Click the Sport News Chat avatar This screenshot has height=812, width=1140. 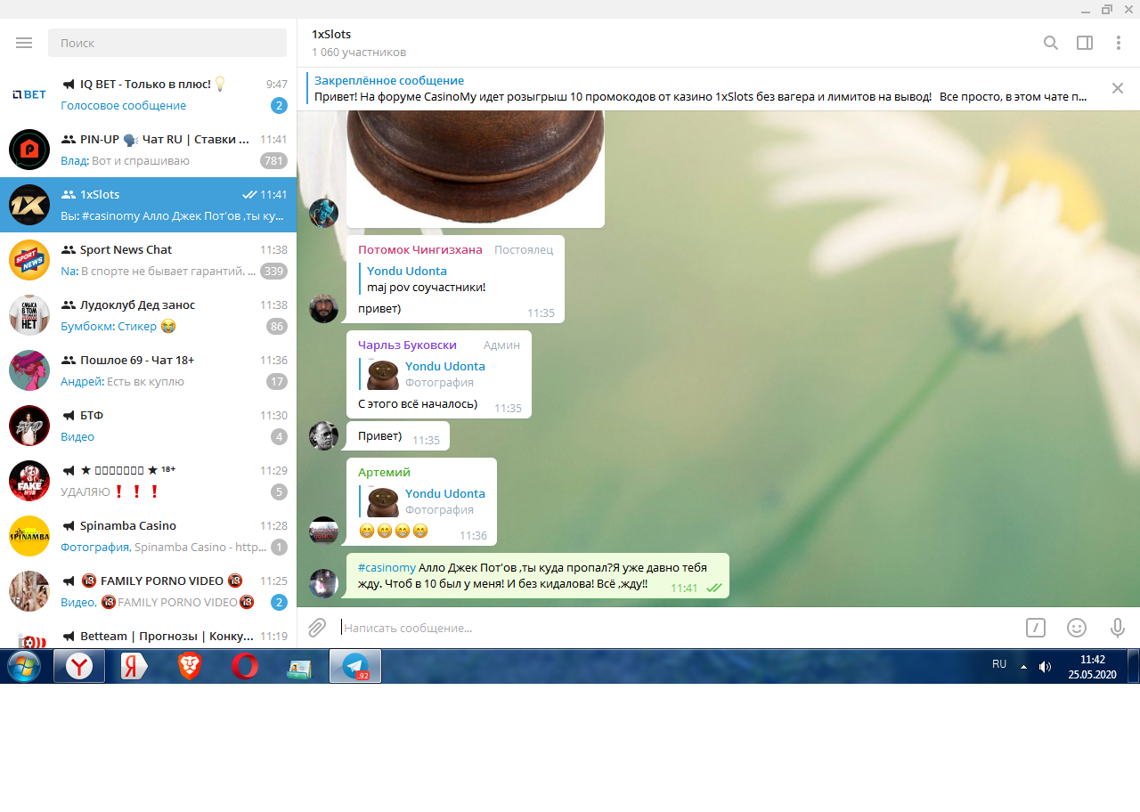click(29, 260)
